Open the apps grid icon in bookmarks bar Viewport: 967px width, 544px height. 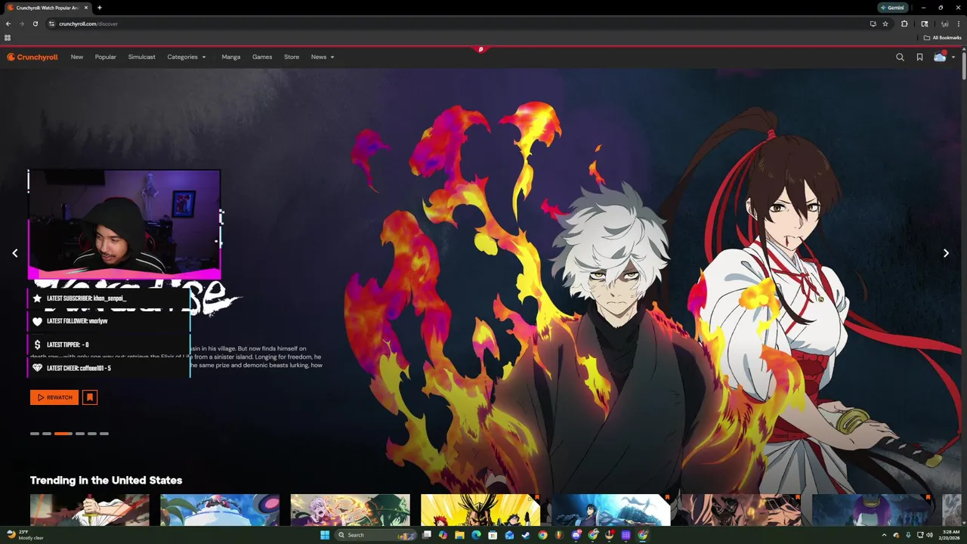click(8, 38)
